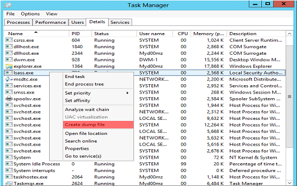Viewport: 297px width, 186px height.
Task: Sort by the PID column header
Action: point(80,34)
